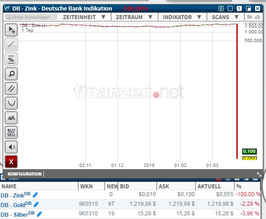
Task: Edit DB - Silber with pencil icon
Action: [39, 214]
